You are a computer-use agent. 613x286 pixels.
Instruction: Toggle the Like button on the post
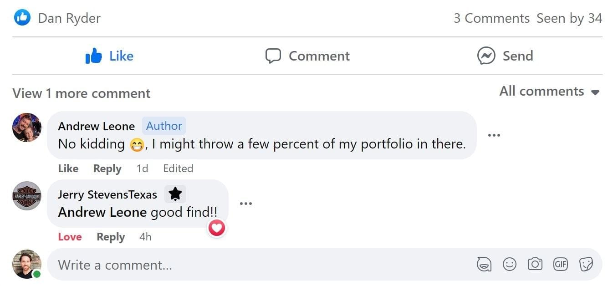(110, 56)
